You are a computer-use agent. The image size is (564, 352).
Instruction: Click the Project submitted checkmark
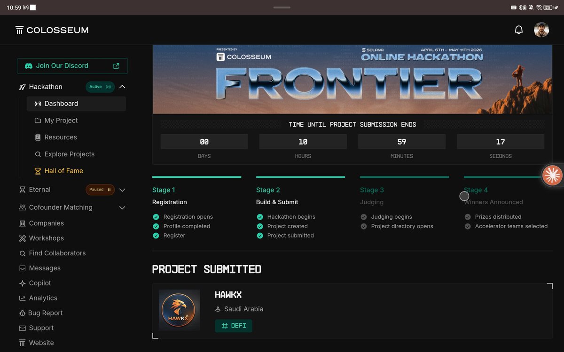(x=259, y=236)
